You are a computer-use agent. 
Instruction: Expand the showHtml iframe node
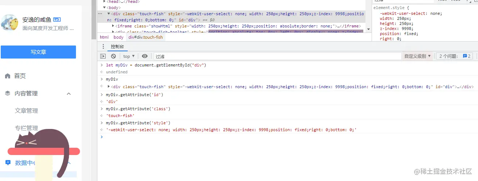click(x=113, y=26)
